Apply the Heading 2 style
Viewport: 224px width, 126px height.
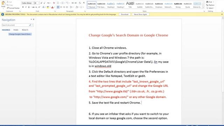pyautogui.click(x=120, y=5)
